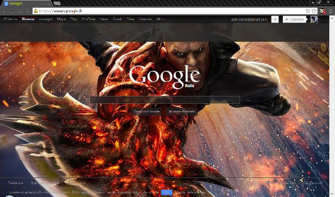Open Ricerca in the Google top bar
Screen dimensions: 335x197
pyautogui.click(x=28, y=19)
